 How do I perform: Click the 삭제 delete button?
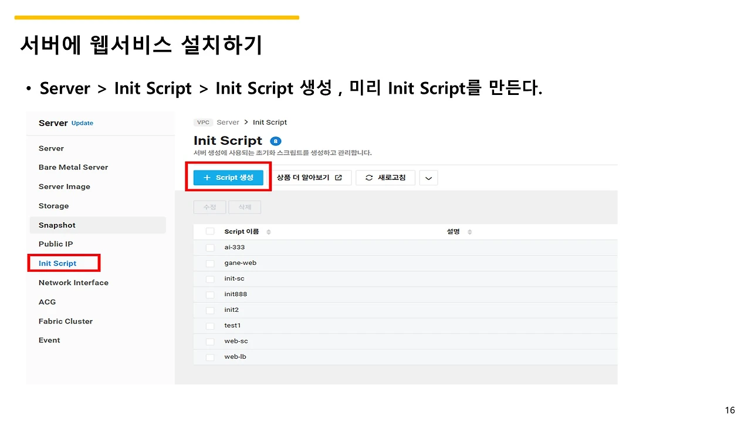tap(245, 207)
